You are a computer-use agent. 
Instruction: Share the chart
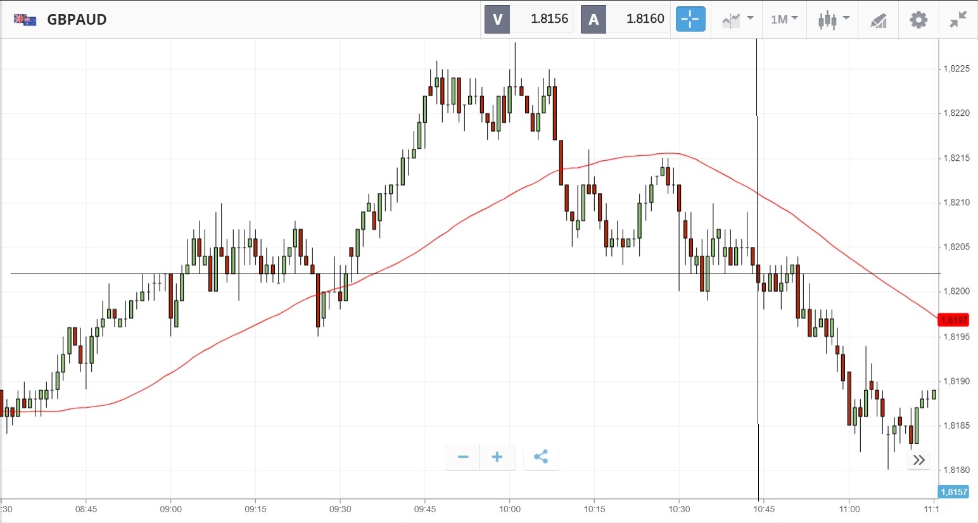540,457
